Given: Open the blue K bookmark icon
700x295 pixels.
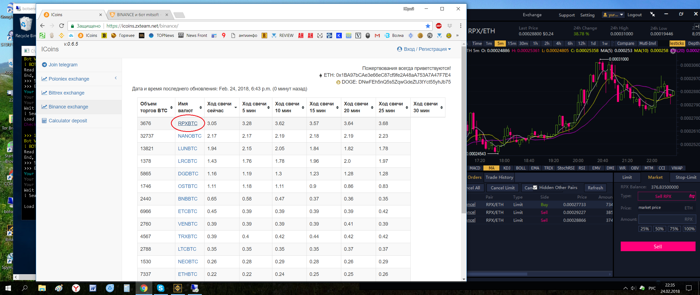Looking at the screenshot, I should (x=339, y=36).
